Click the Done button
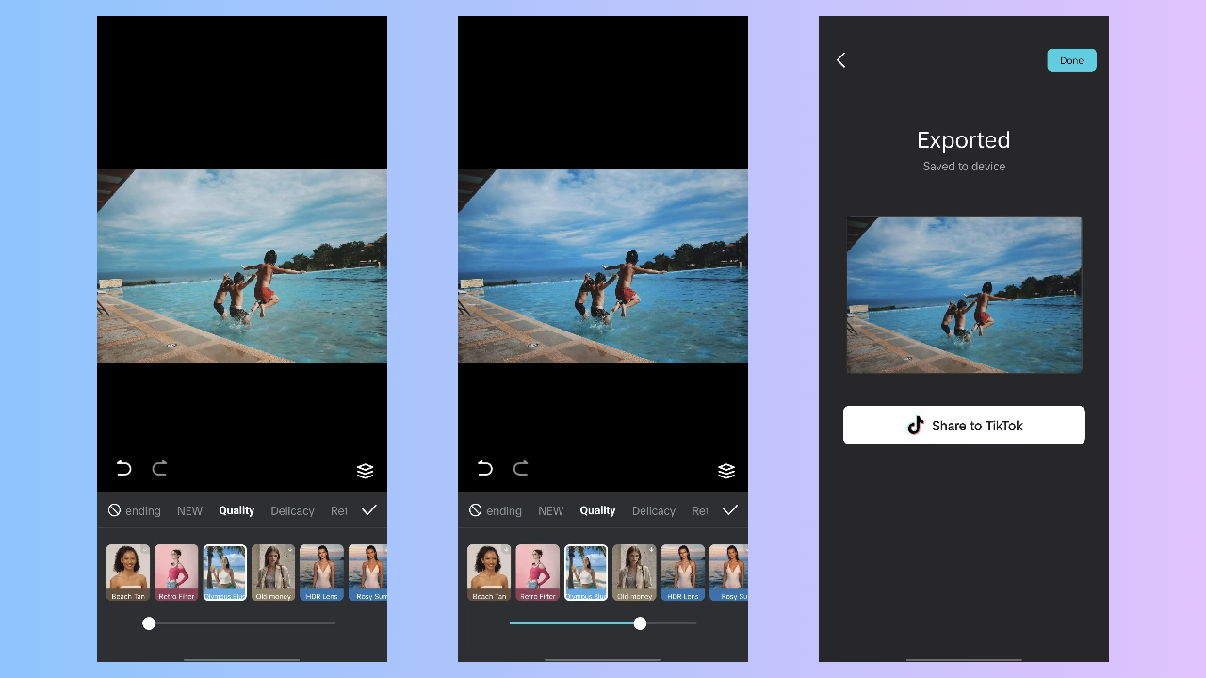The image size is (1206, 678). [1071, 59]
